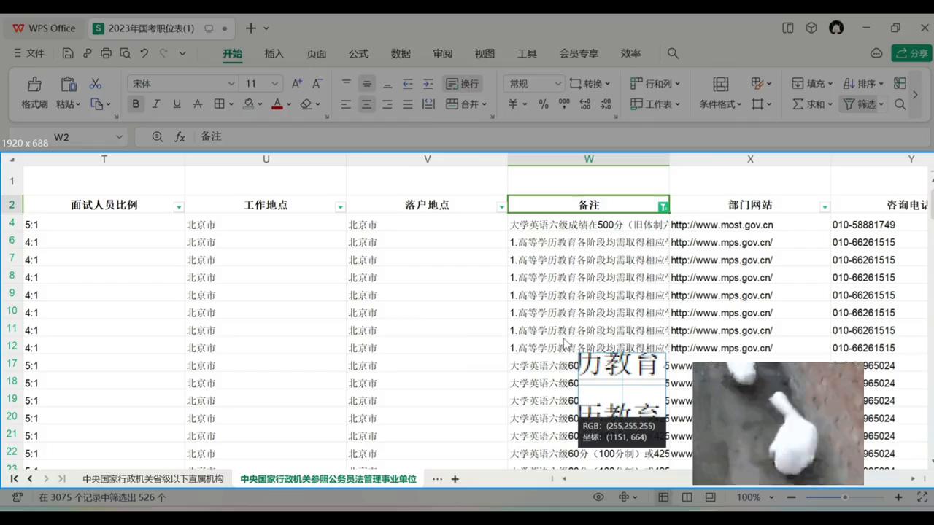The height and width of the screenshot is (525, 934).
Task: Toggle italic formatting
Action: click(x=155, y=104)
